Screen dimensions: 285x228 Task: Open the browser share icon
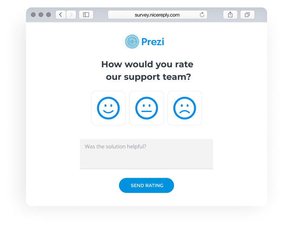(230, 15)
